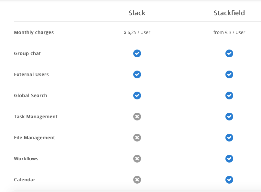Image resolution: width=261 pixels, height=192 pixels.
Task: Click Stackfield's Calendar checkmark icon
Action: (229, 180)
